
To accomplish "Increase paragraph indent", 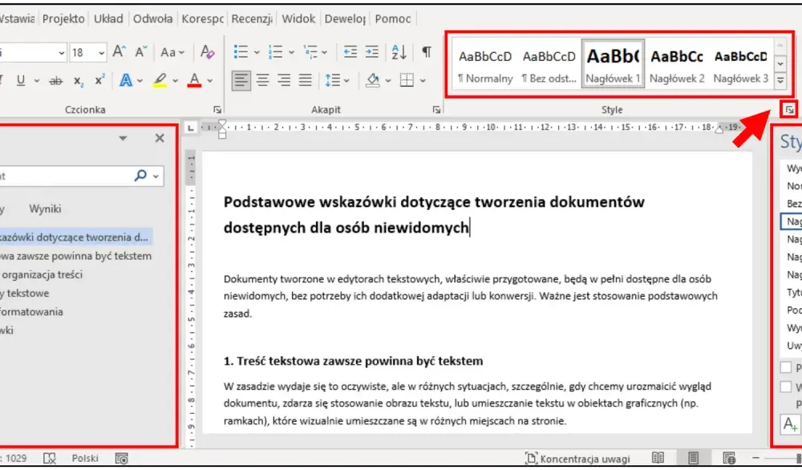I will [x=372, y=51].
